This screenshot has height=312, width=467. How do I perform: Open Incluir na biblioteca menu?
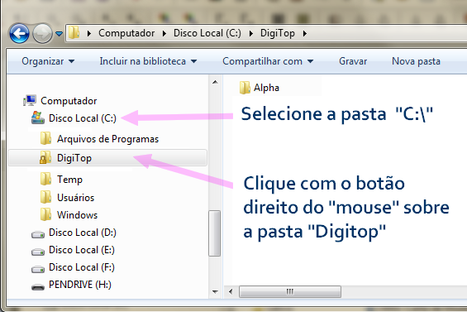tap(148, 61)
